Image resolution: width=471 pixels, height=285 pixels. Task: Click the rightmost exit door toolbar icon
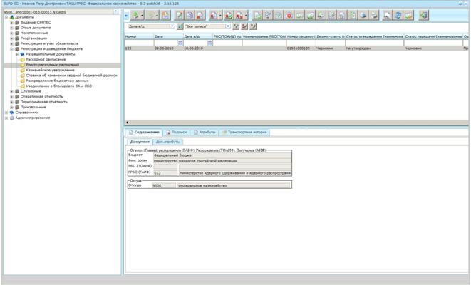423,15
